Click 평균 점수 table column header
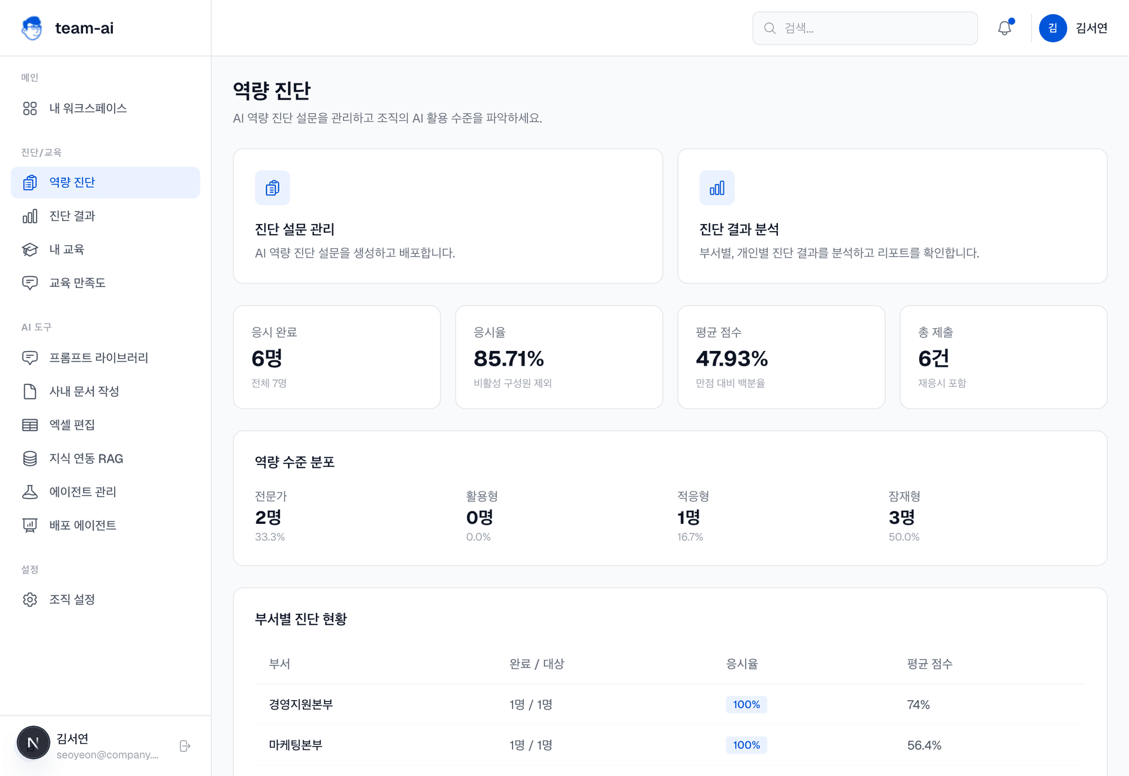 coord(930,664)
